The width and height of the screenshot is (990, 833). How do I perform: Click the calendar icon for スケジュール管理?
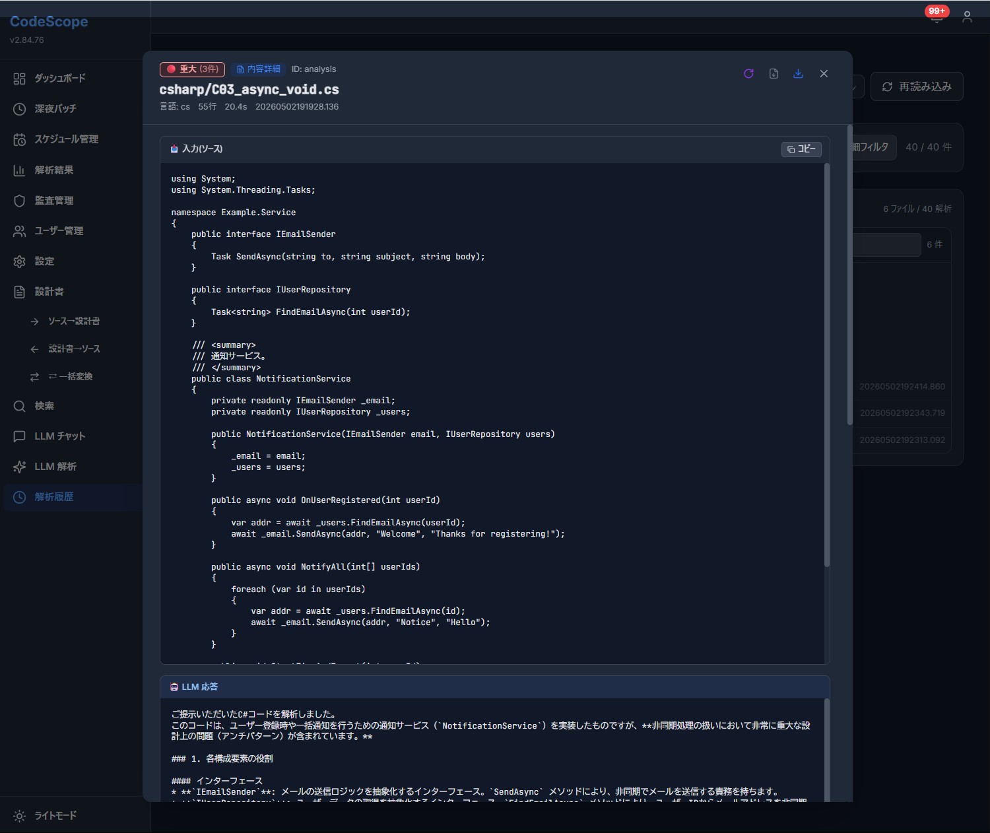(19, 139)
